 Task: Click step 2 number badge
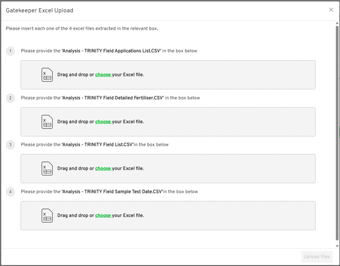10,98
